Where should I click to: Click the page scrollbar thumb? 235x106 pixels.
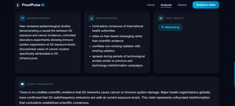pos(234,75)
